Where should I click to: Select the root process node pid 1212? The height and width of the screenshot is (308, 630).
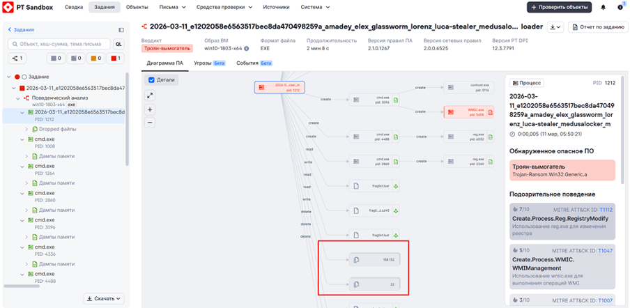(x=279, y=87)
